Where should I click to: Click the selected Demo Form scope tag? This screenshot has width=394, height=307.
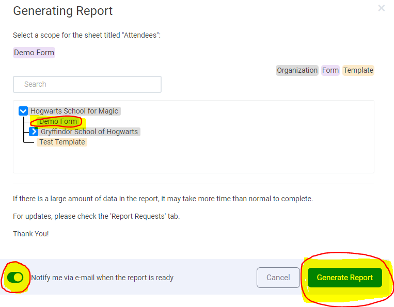(34, 53)
